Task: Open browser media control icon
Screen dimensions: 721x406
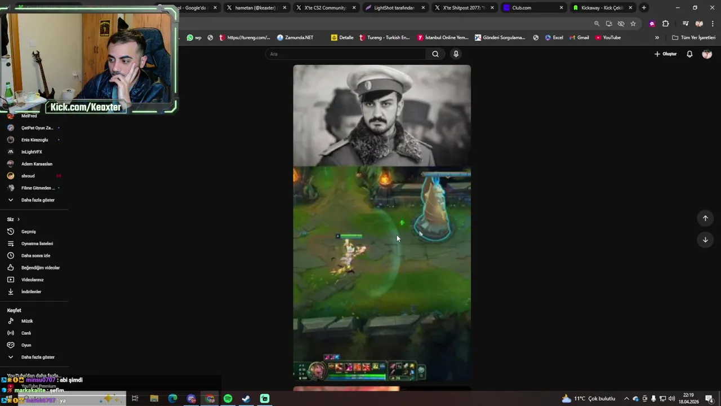Action: click(686, 24)
